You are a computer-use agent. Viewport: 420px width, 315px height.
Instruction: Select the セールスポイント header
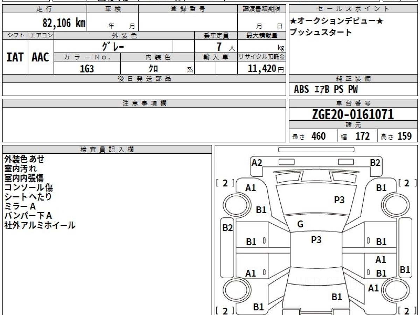(x=353, y=9)
